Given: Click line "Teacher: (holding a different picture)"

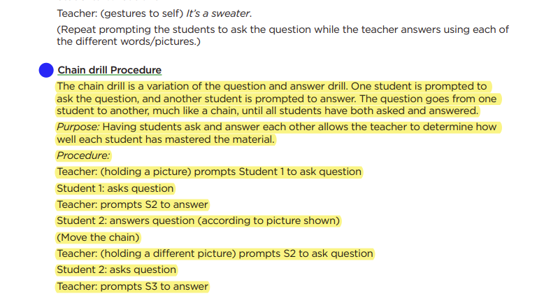Looking at the screenshot, I should pos(215,253).
